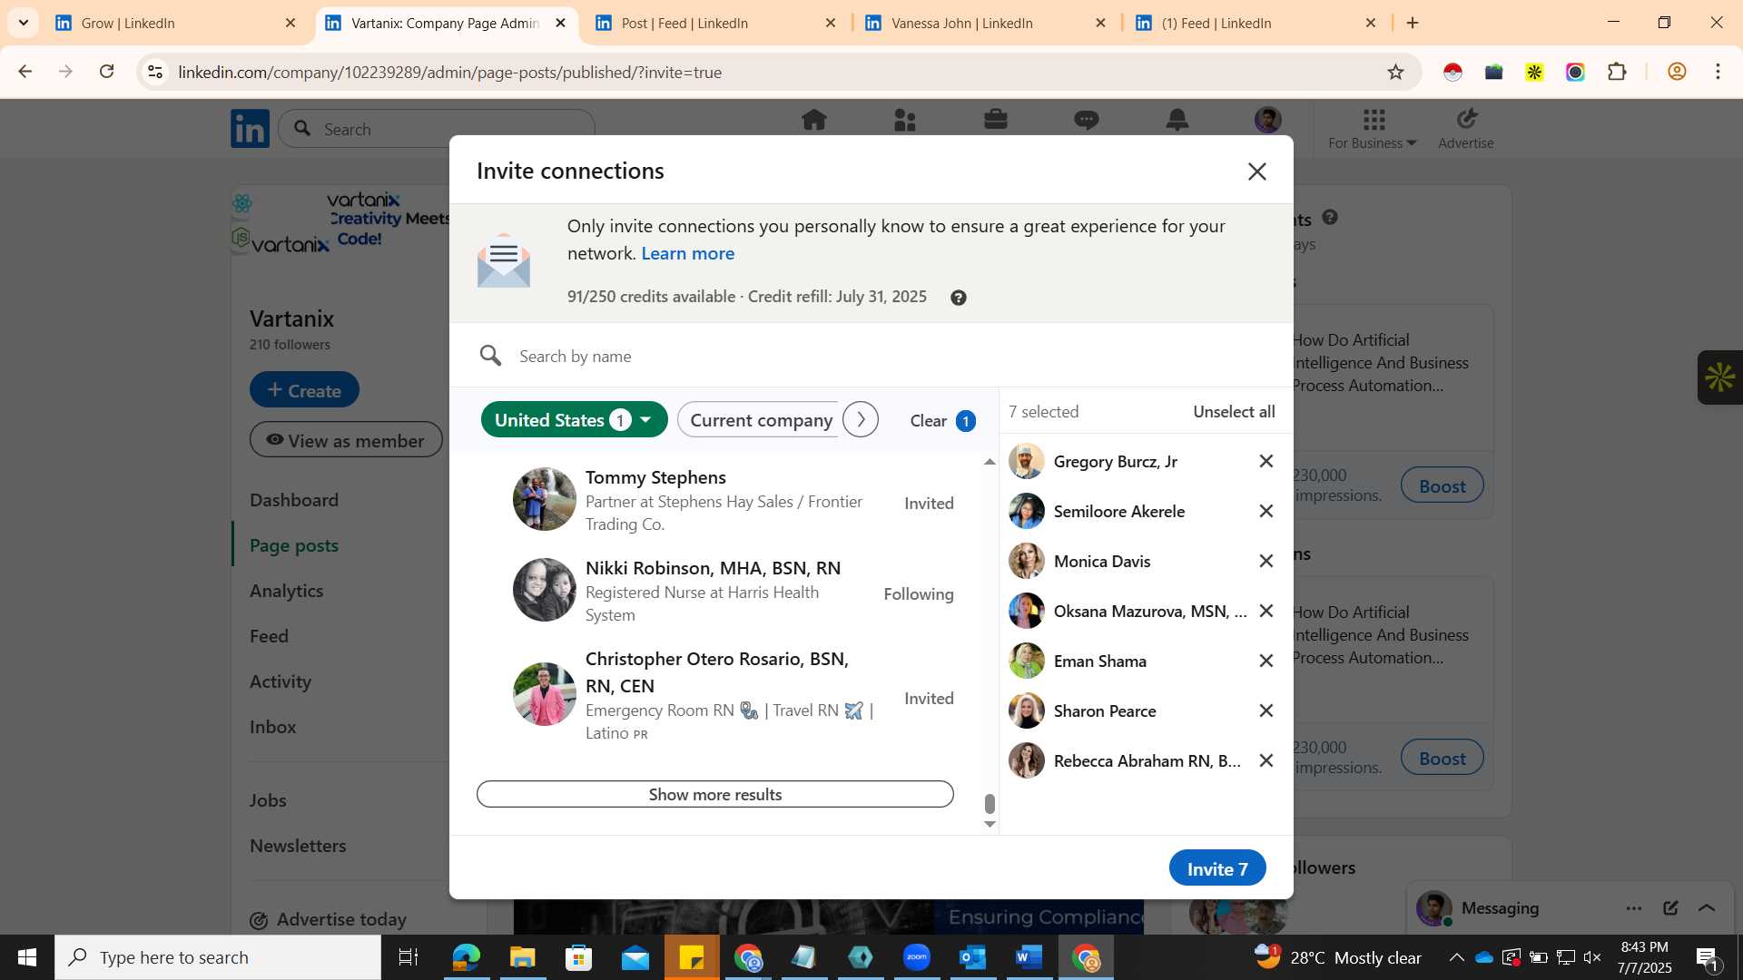1743x980 pixels.
Task: Remove Oksana Mazurova from selected list
Action: coord(1265,612)
